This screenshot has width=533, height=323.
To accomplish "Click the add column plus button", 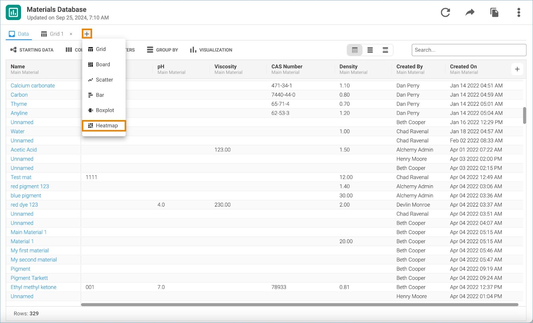I will point(517,69).
